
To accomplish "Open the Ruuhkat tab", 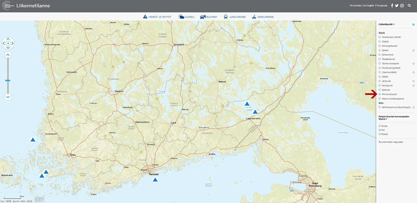I will 208,17.
